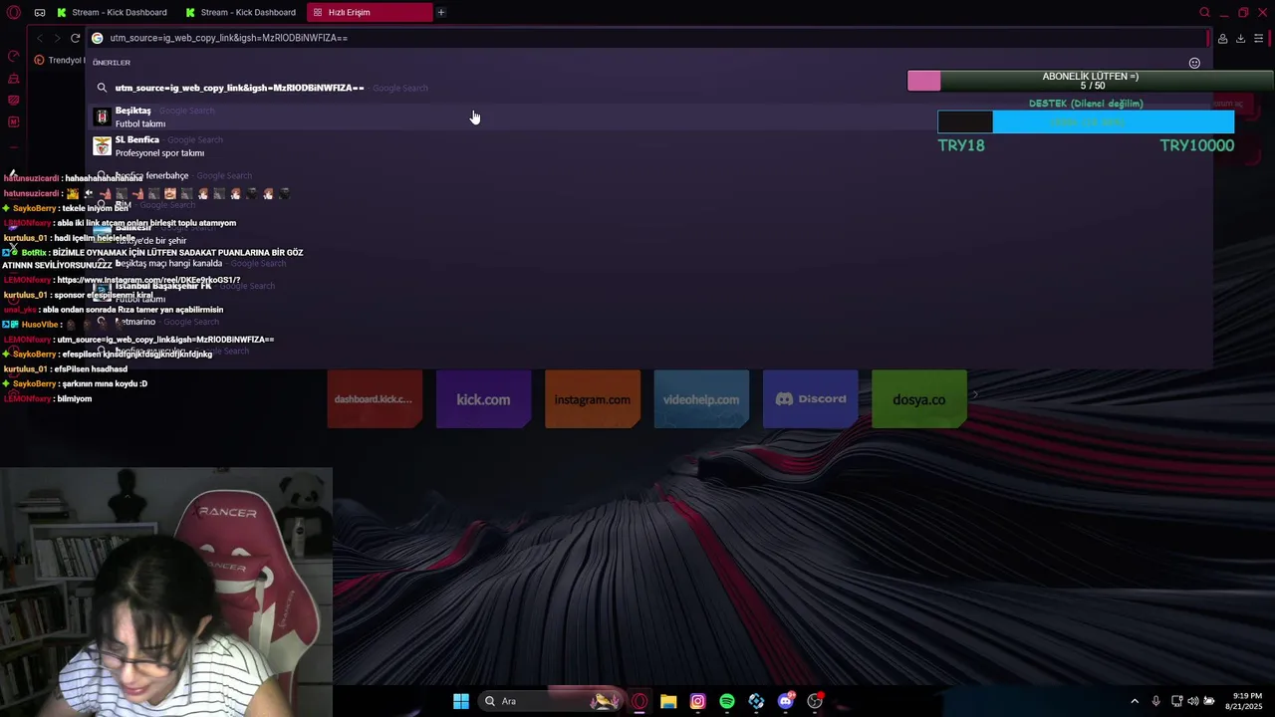Open Opera GX from the taskbar
The height and width of the screenshot is (717, 1275).
tap(639, 701)
